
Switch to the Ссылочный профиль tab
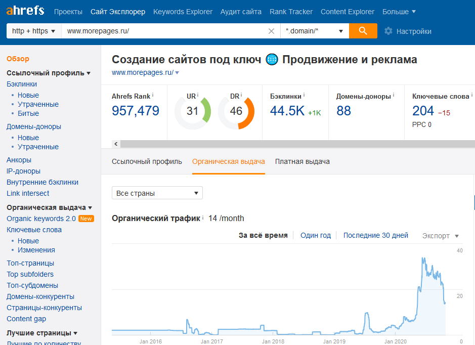pos(147,162)
